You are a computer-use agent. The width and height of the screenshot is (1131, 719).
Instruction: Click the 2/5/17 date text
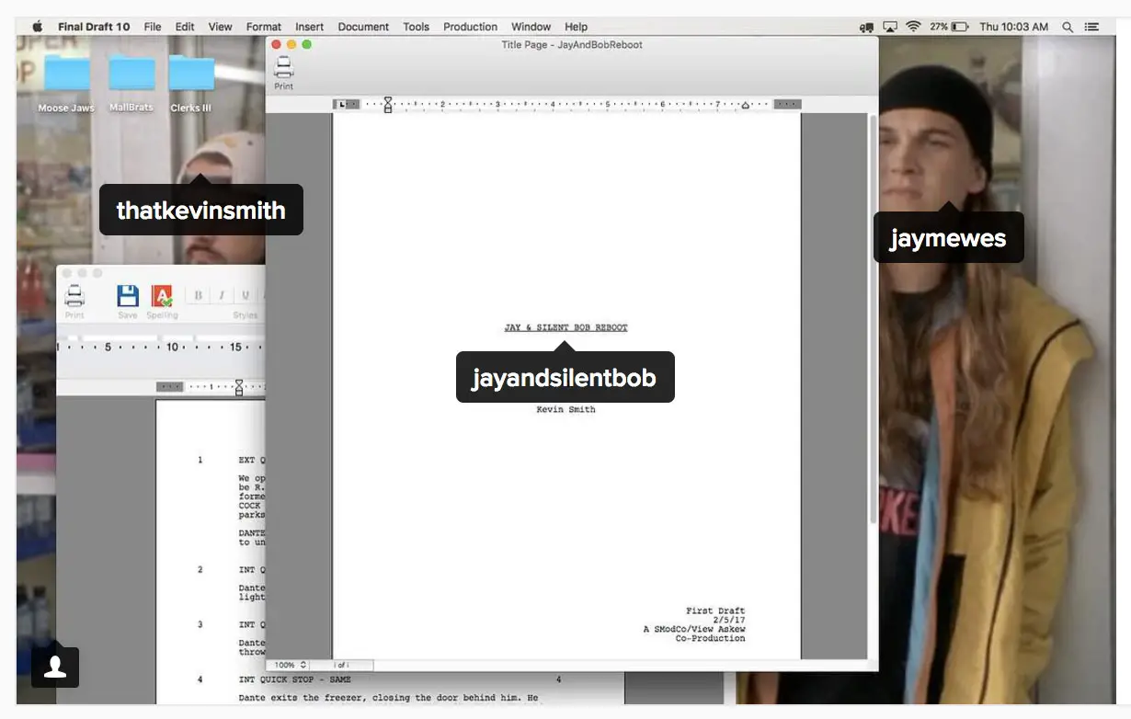729,620
